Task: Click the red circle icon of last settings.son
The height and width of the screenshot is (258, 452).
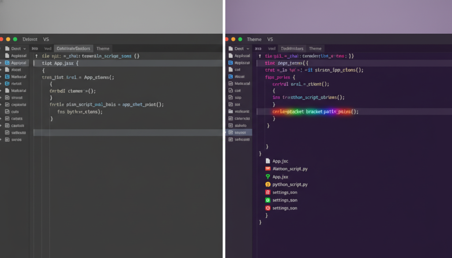Action: (267, 208)
